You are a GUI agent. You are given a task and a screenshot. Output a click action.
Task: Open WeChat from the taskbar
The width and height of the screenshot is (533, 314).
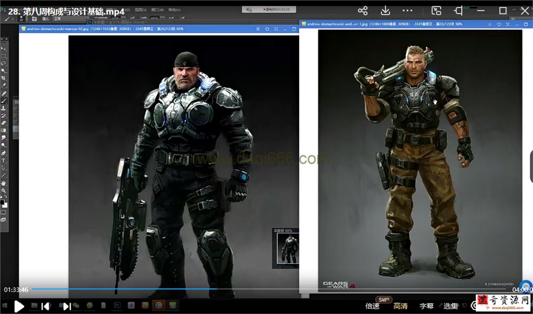click(x=76, y=305)
